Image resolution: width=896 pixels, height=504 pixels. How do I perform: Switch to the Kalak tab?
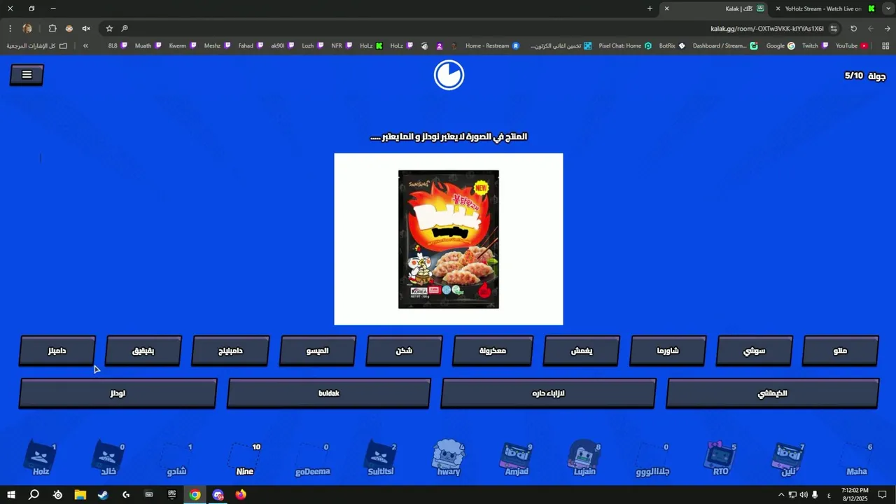click(714, 8)
